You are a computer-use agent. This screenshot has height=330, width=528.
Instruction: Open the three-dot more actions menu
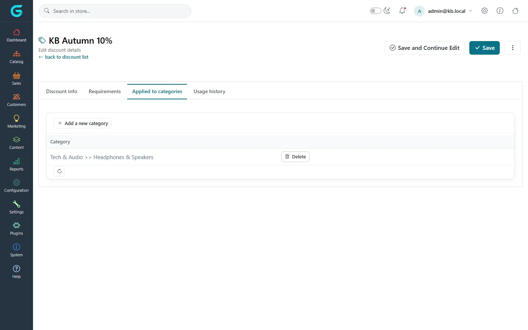[513, 48]
